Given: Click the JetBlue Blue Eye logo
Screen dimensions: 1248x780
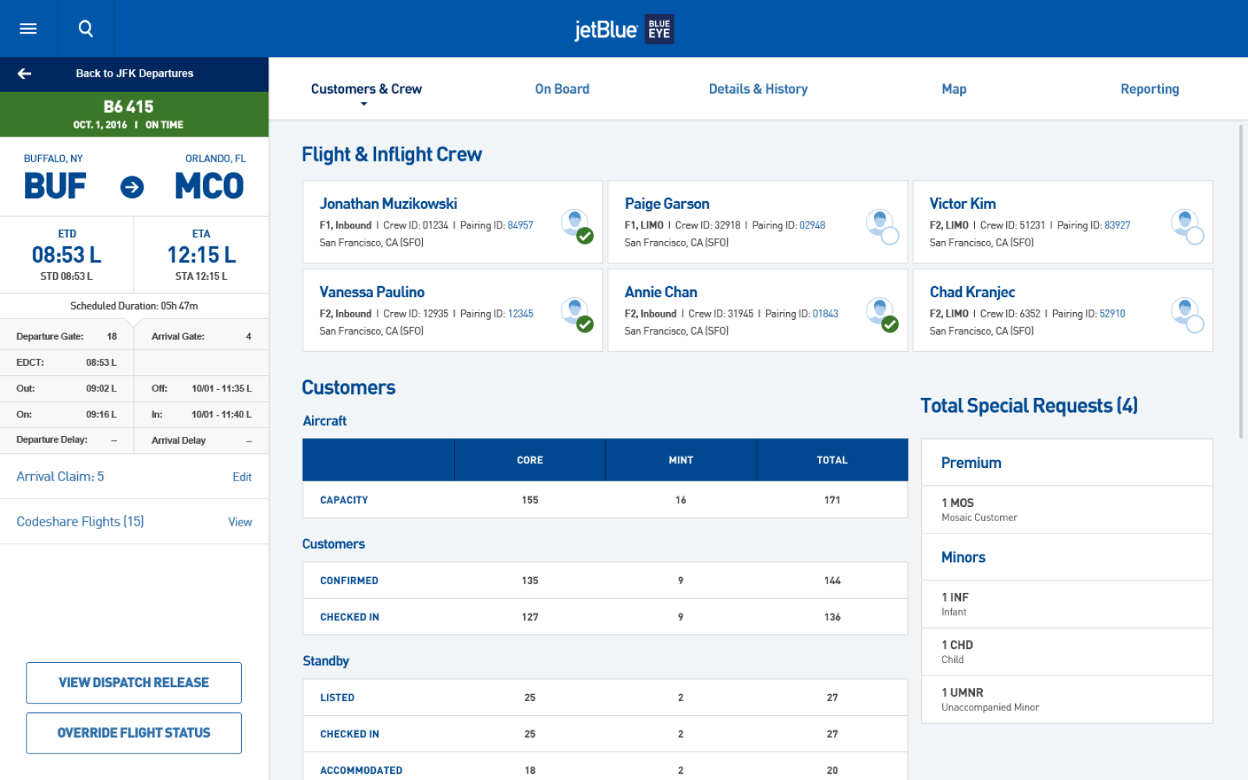Looking at the screenshot, I should (x=624, y=30).
